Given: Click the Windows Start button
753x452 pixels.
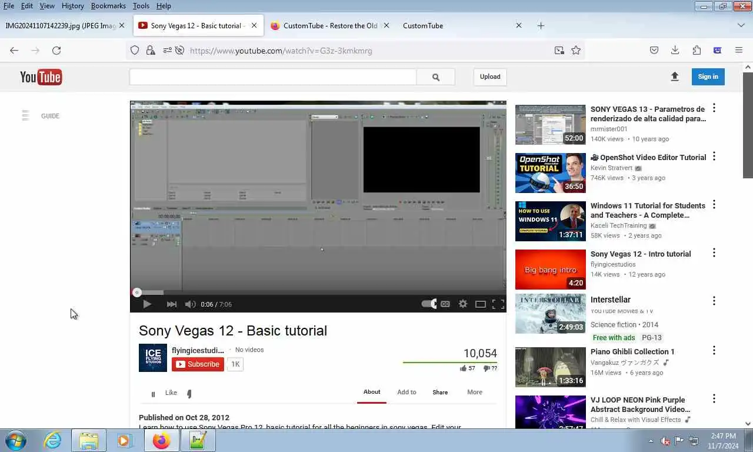Looking at the screenshot, I should click(16, 440).
